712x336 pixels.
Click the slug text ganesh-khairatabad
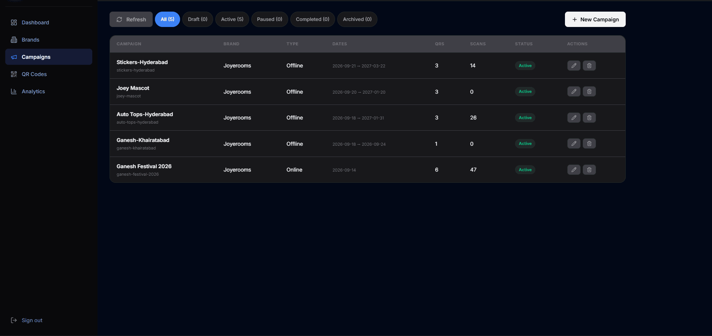136,148
